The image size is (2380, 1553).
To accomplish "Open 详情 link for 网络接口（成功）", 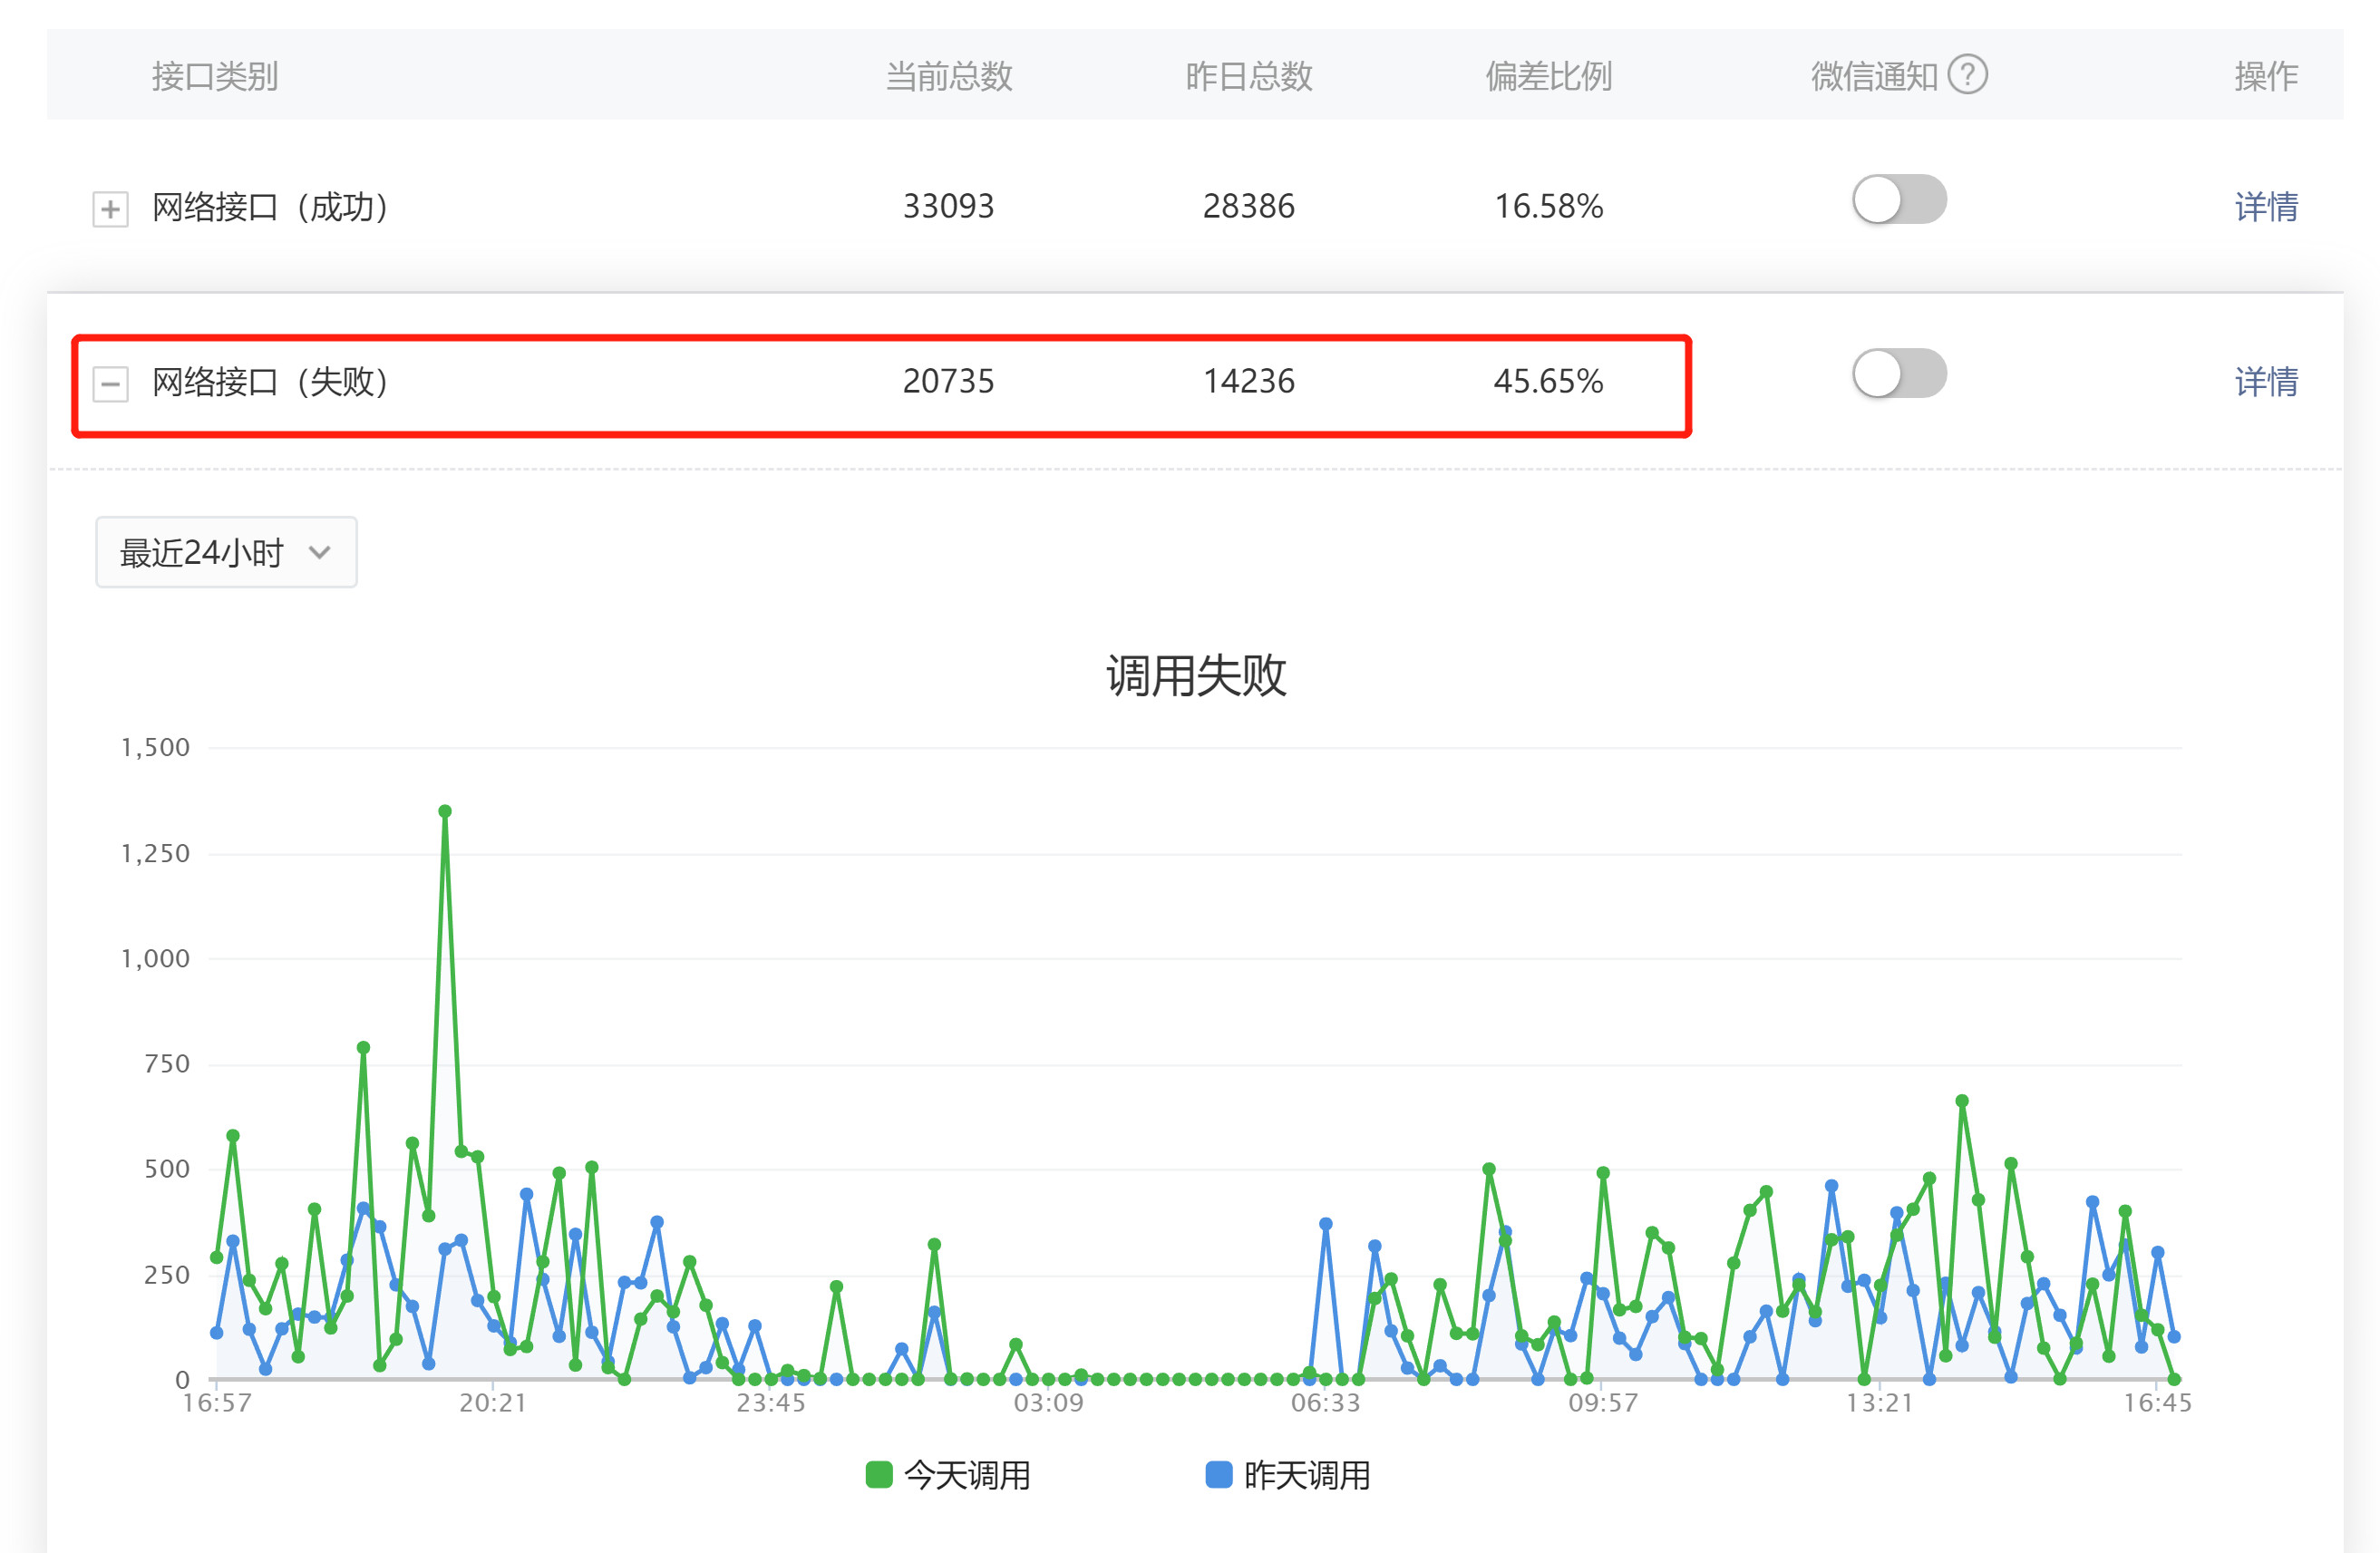I will click(x=2265, y=207).
